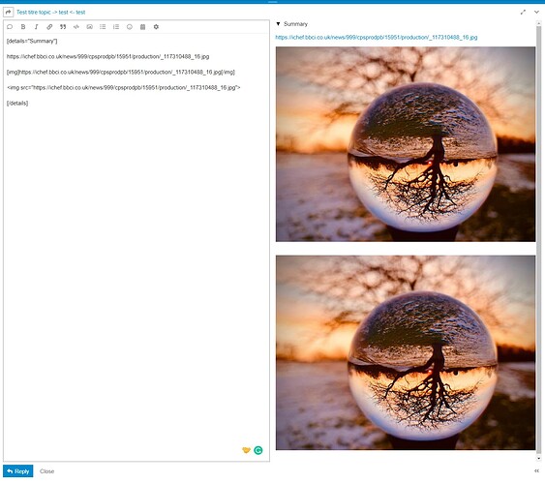Click the [/details] closing tag line
This screenshot has height=484, width=545.
click(17, 104)
